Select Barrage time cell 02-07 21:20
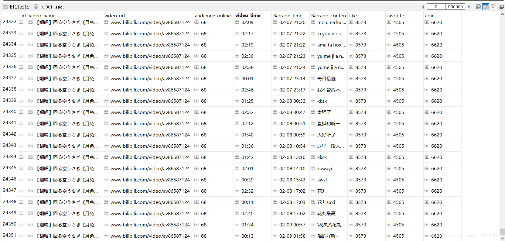 (292, 22)
